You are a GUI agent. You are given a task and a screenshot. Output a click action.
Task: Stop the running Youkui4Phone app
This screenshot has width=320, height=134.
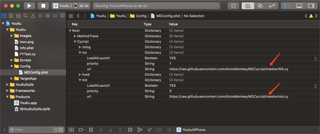point(43,6)
